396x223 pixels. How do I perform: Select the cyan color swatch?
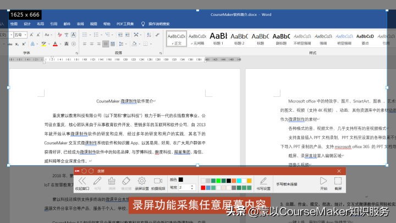click(x=239, y=181)
